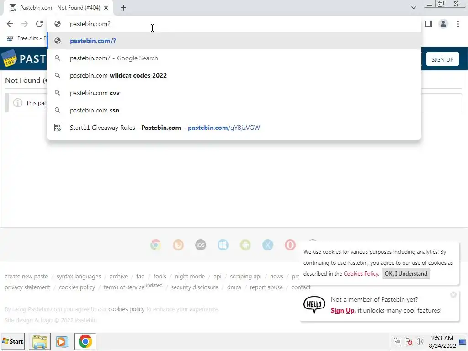Click the Firefox add-on icon
The width and height of the screenshot is (468, 351).
coord(178,245)
